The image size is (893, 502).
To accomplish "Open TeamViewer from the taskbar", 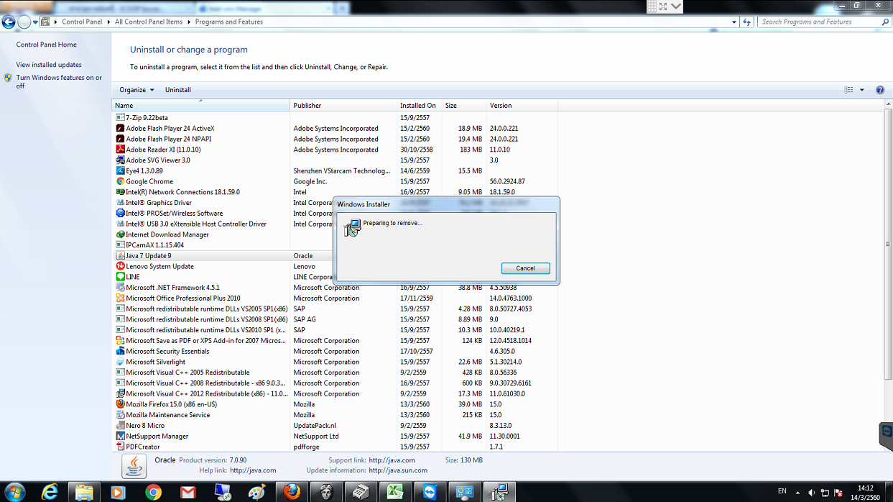I will [x=429, y=492].
